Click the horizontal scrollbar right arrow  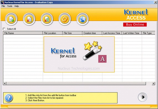(154, 83)
